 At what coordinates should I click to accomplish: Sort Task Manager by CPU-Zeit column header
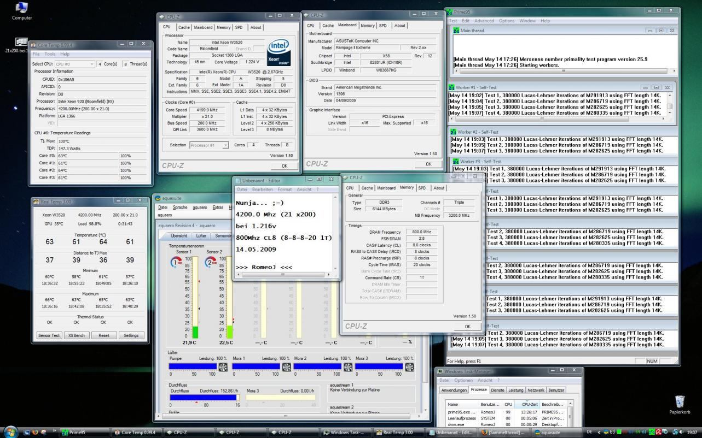527,404
